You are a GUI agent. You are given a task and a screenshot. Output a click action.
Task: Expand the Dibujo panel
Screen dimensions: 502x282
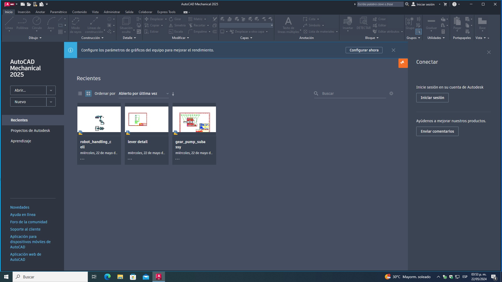click(x=35, y=38)
